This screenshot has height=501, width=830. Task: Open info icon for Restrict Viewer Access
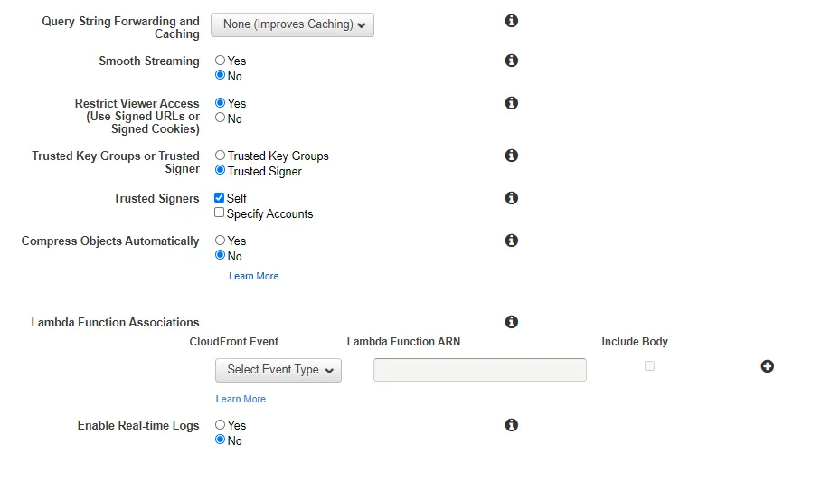(x=511, y=103)
